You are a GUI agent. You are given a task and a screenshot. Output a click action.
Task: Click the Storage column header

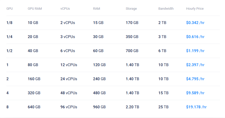tap(131, 9)
